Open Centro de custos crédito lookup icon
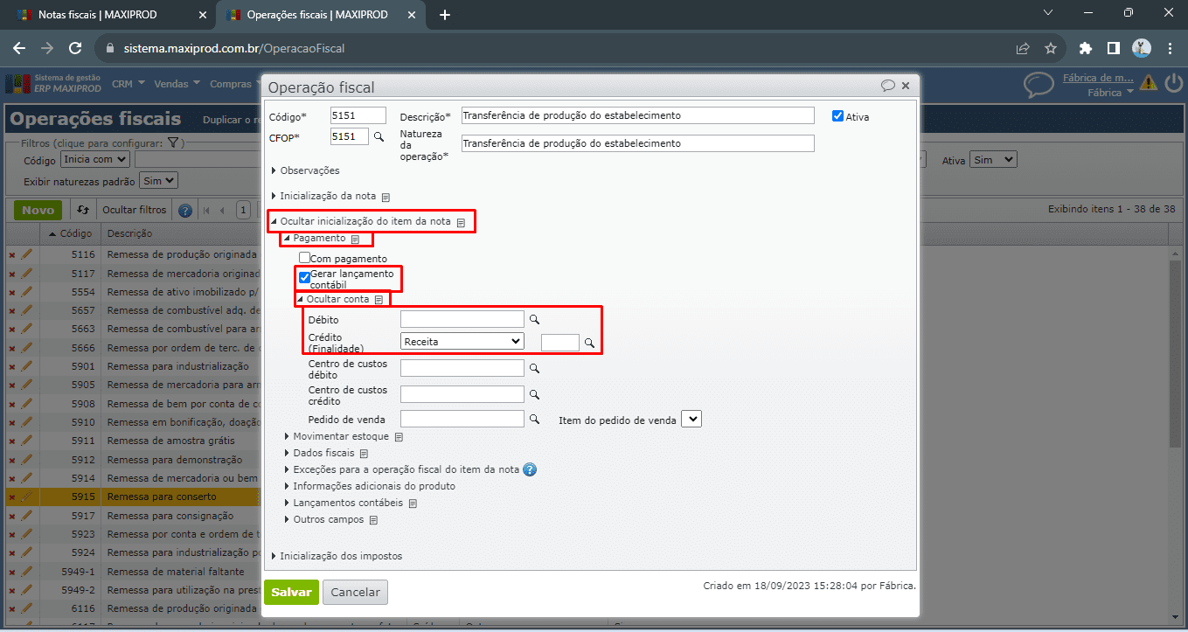This screenshot has width=1188, height=632. pyautogui.click(x=534, y=395)
